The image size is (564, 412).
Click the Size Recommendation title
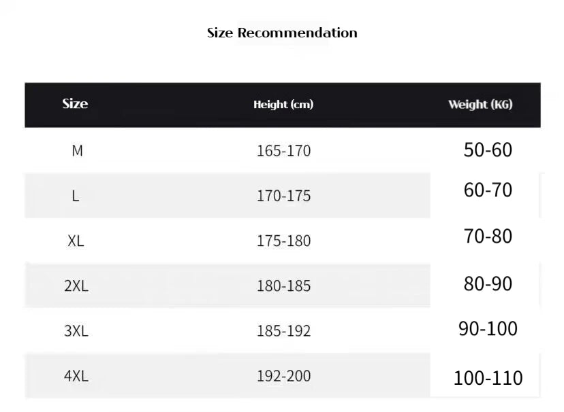[282, 33]
